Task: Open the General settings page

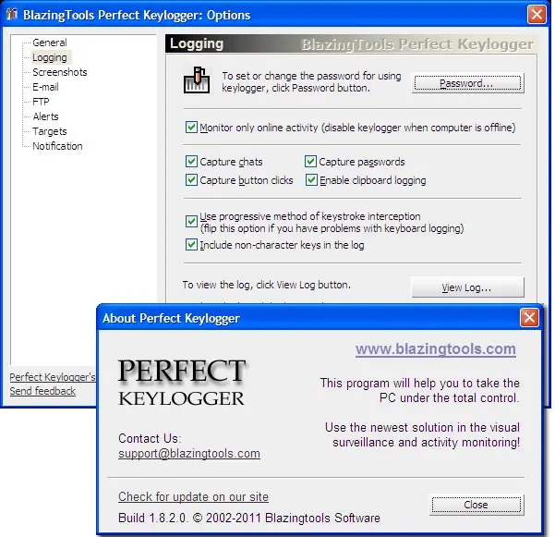Action: click(49, 43)
